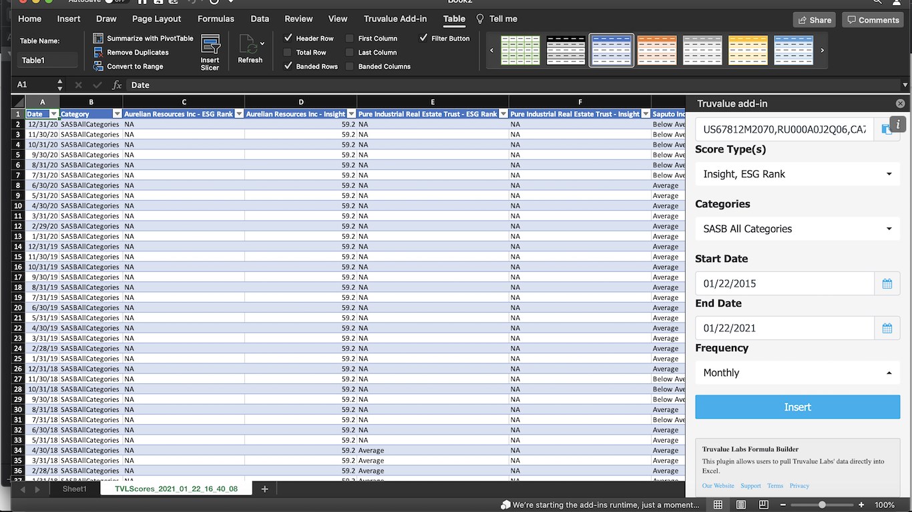Click the Convert to Range icon

tap(98, 67)
